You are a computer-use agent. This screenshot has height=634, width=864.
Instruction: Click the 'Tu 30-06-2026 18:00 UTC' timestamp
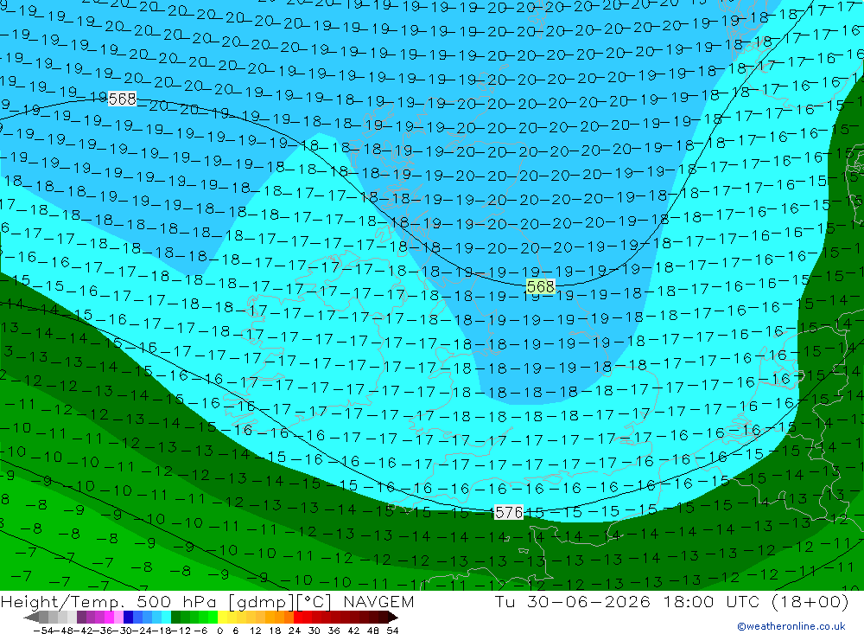click(626, 601)
